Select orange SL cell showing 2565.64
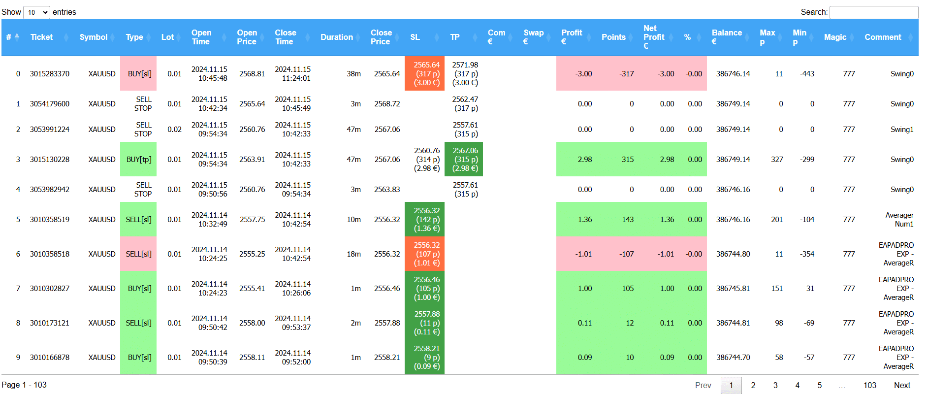Image resolution: width=928 pixels, height=394 pixels. [x=424, y=74]
